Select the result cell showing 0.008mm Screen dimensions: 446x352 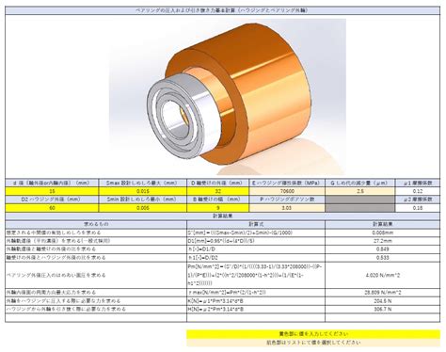[382, 232]
